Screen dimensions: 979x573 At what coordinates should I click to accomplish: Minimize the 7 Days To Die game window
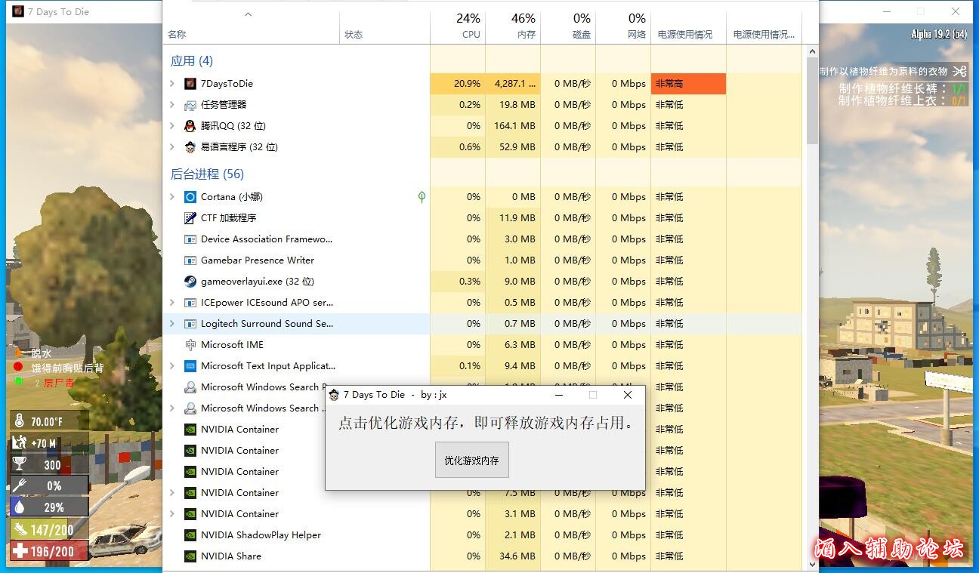click(x=886, y=11)
